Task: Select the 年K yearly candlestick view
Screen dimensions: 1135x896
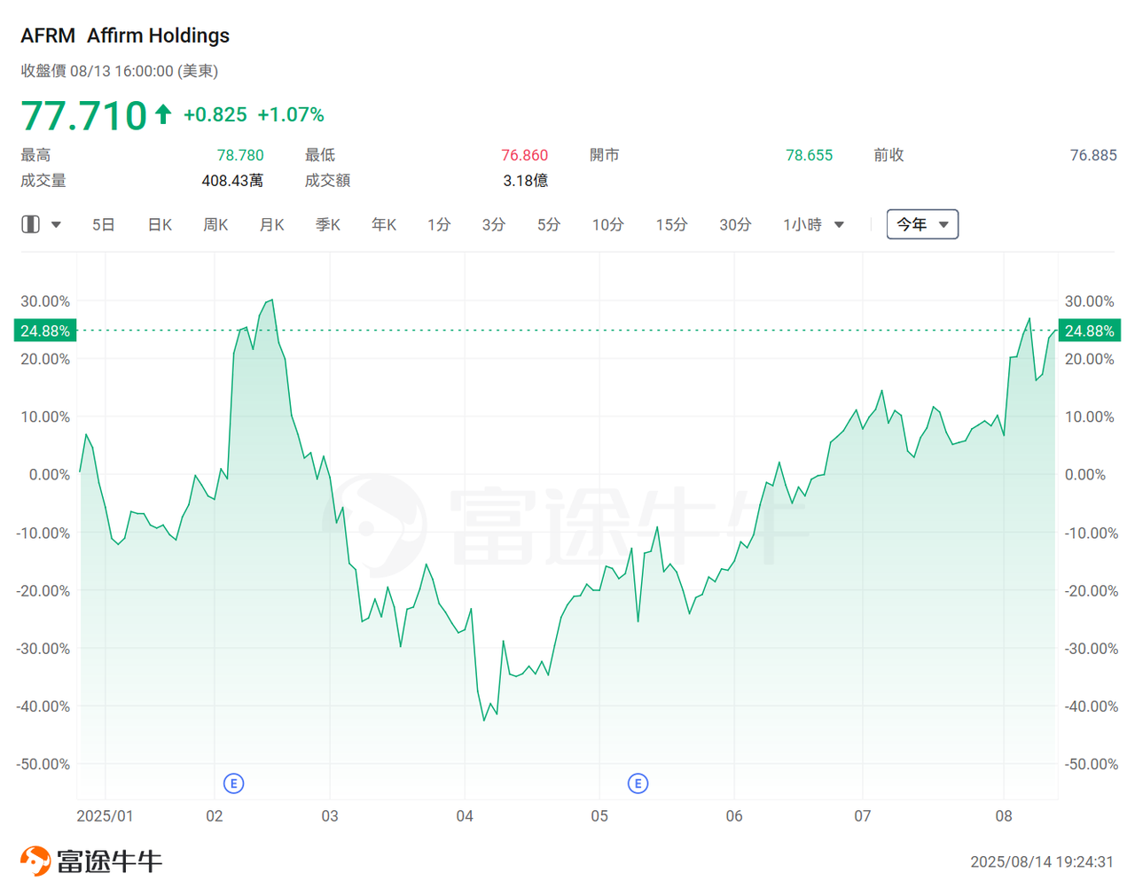Action: tap(383, 224)
